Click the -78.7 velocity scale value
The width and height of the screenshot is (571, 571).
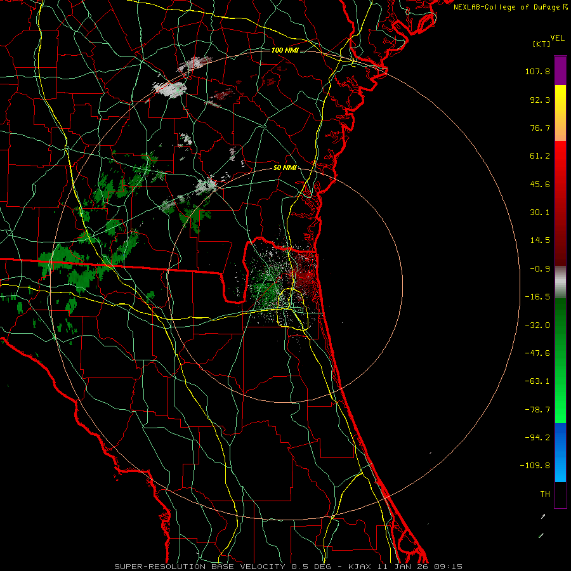pos(537,410)
